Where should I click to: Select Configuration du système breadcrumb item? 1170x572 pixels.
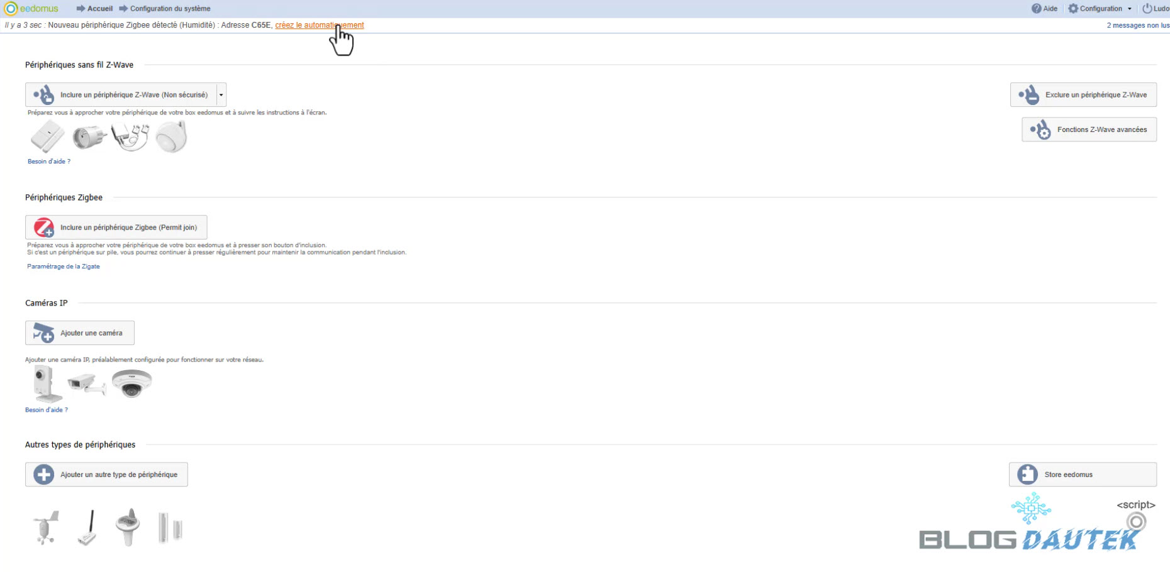tap(170, 9)
